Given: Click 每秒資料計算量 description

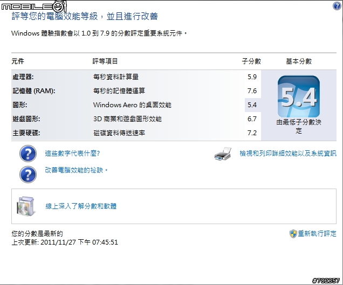Looking at the screenshot, I should pyautogui.click(x=116, y=77).
